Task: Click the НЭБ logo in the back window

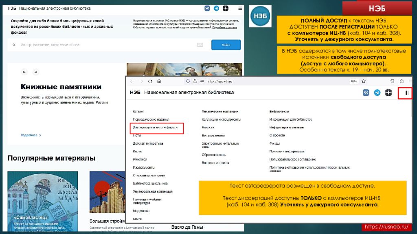Action: (x=12, y=8)
